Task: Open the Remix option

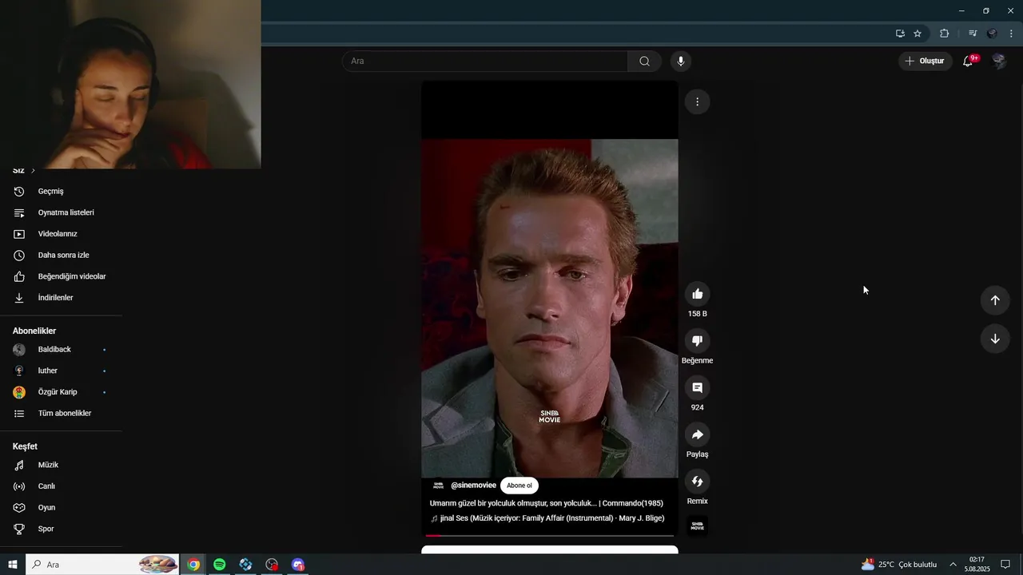Action: (697, 482)
